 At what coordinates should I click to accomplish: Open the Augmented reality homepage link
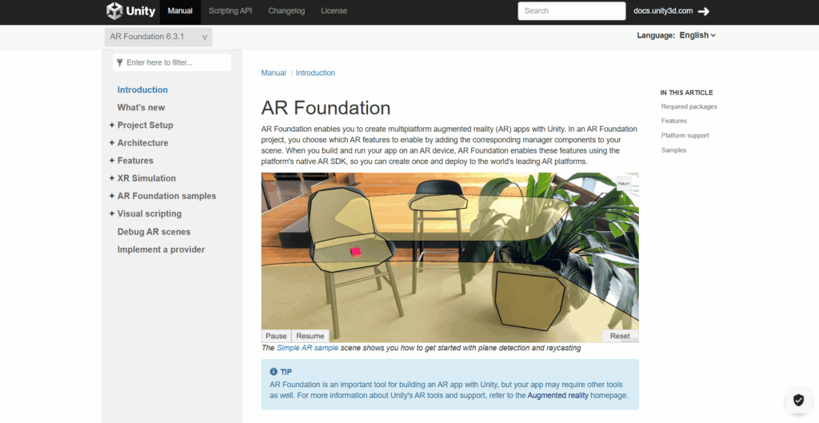click(557, 396)
